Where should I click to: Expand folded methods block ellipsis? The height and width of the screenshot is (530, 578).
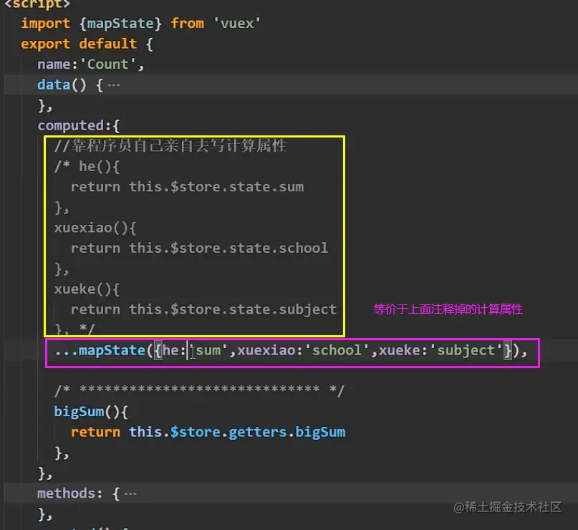click(x=130, y=494)
